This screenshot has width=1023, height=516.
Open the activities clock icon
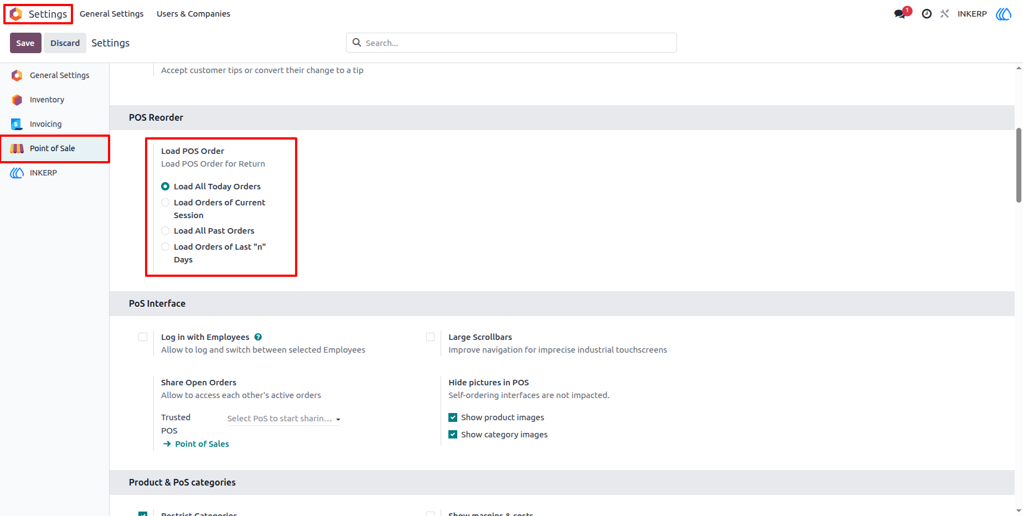(x=927, y=14)
